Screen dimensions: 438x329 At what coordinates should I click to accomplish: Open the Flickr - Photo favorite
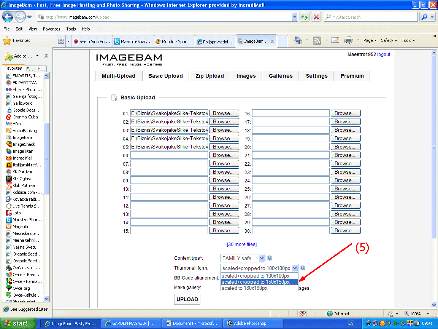pos(24,89)
